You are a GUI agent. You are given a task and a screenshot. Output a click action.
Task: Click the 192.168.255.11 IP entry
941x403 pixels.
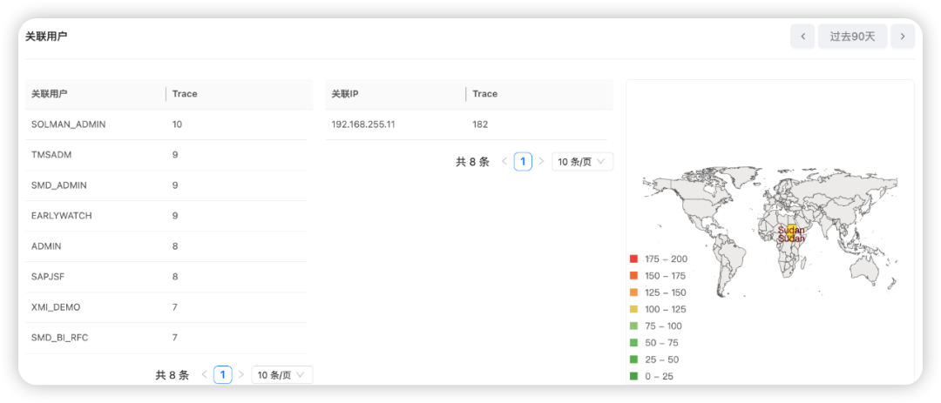363,124
